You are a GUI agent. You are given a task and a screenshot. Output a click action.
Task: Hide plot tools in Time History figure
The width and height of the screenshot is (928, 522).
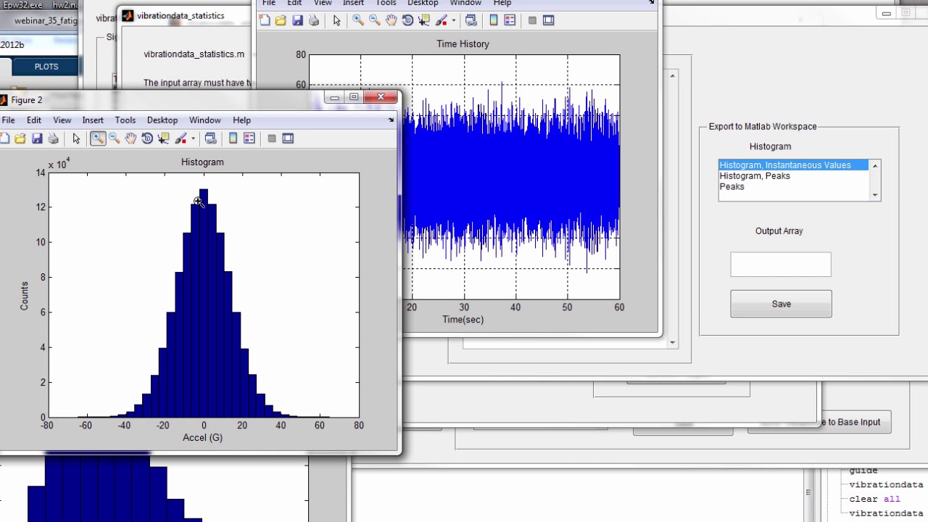(532, 20)
